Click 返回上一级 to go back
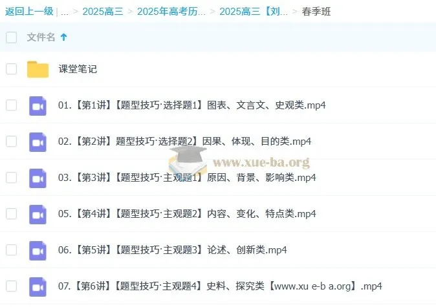This screenshot has height=307, width=436. (28, 11)
